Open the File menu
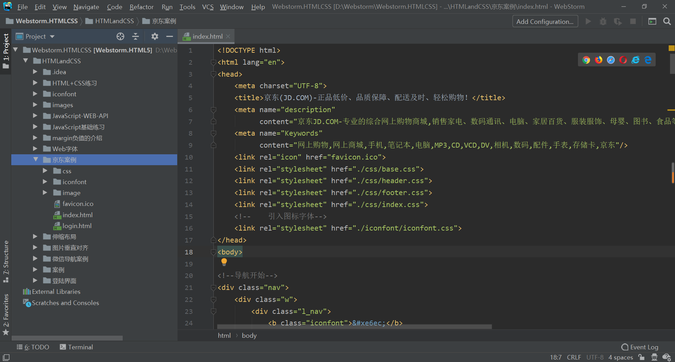 tap(22, 7)
